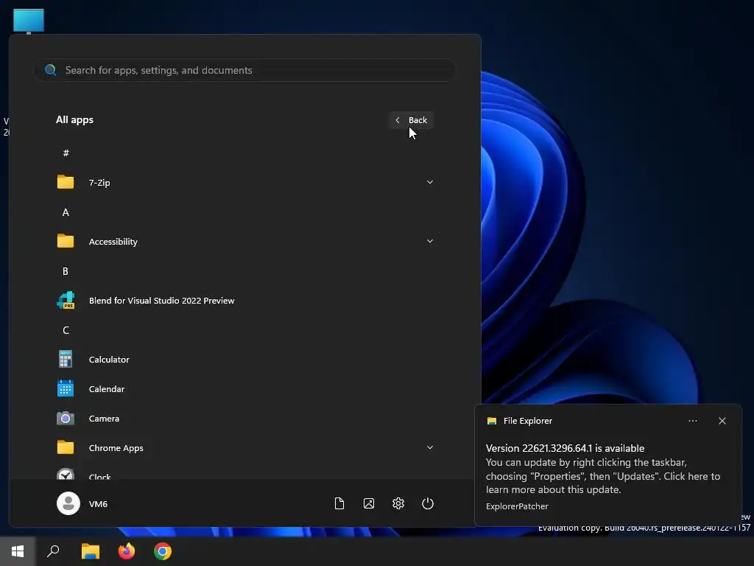Expand the 7-Zip folder chevron
This screenshot has height=566, width=754.
(x=430, y=182)
